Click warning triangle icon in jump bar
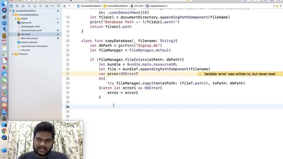 tap(277, 6)
